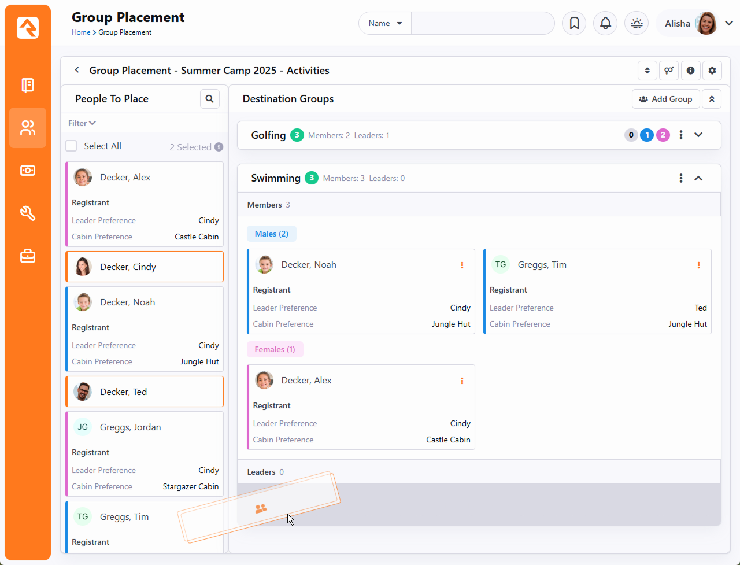Open Swimming group three-dot menu

(x=681, y=178)
